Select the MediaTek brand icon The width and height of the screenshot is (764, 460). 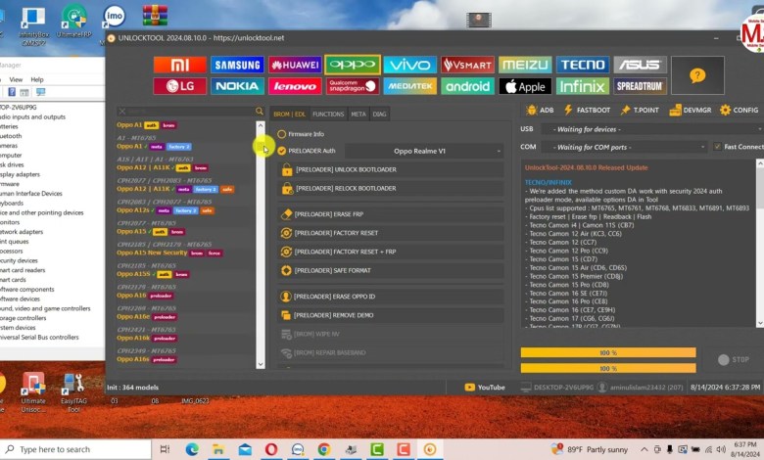pyautogui.click(x=409, y=86)
